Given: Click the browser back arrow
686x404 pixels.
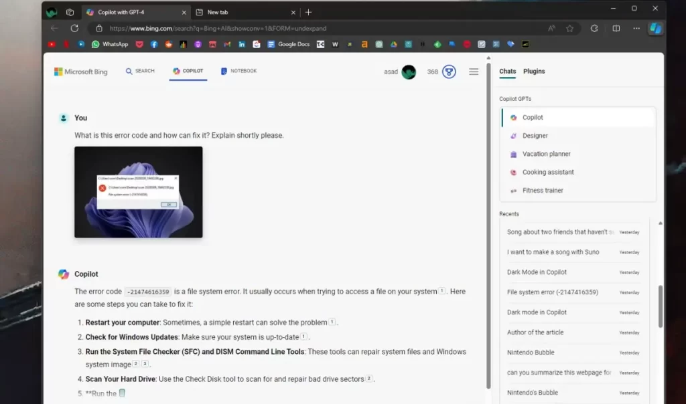Looking at the screenshot, I should pos(54,28).
